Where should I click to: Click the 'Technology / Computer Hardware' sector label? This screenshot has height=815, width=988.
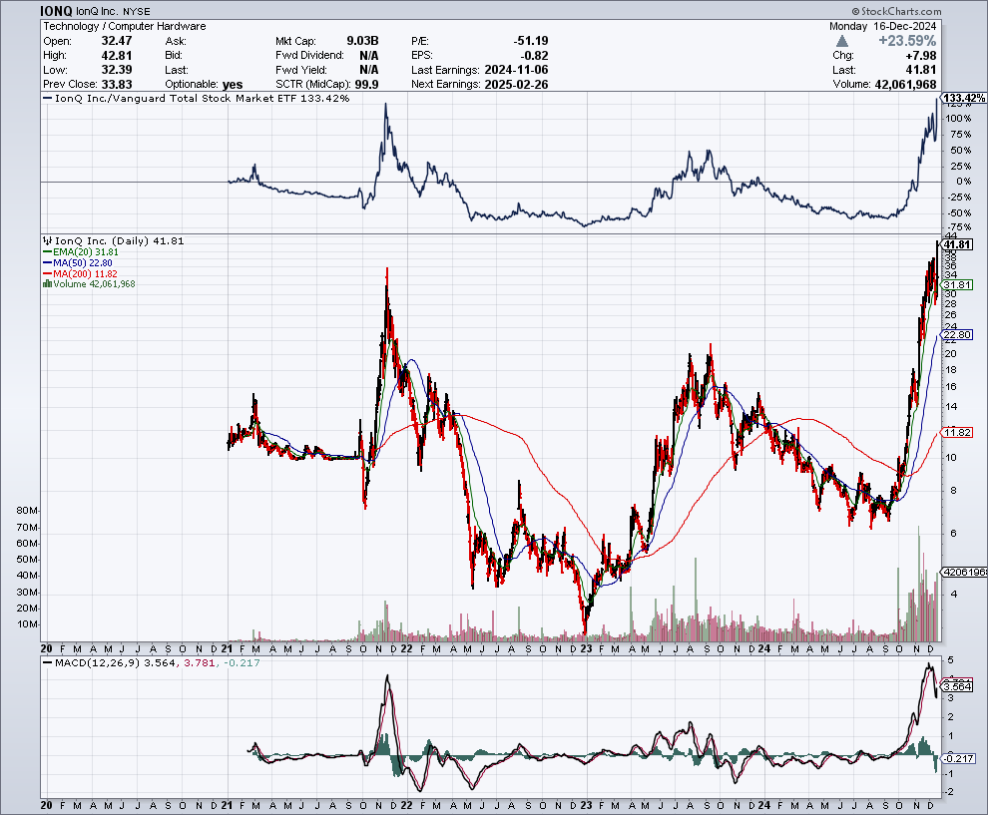[x=125, y=27]
